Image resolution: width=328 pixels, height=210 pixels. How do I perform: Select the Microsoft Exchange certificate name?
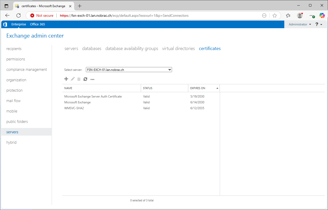(77, 102)
